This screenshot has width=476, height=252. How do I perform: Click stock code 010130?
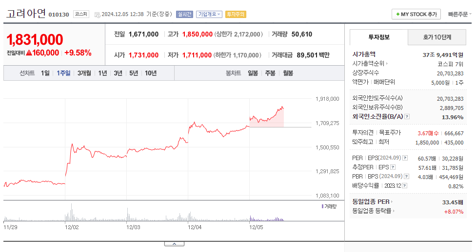click(x=59, y=15)
